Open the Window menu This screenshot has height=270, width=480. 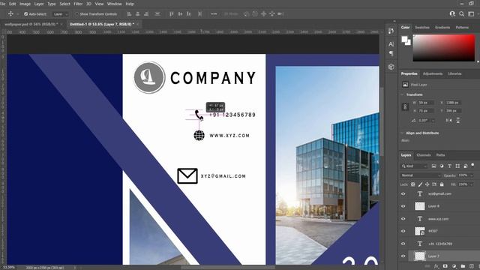[x=115, y=4]
